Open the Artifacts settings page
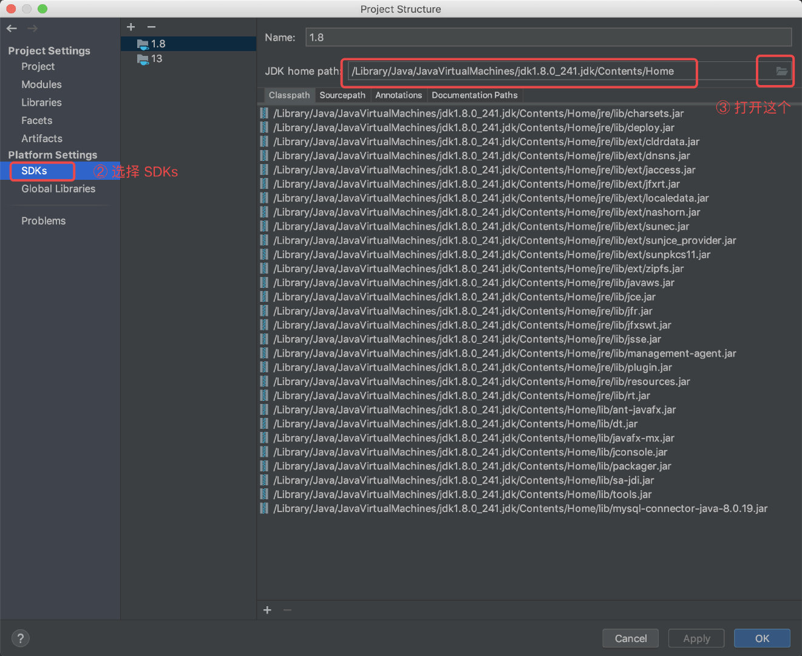The height and width of the screenshot is (656, 802). [42, 138]
